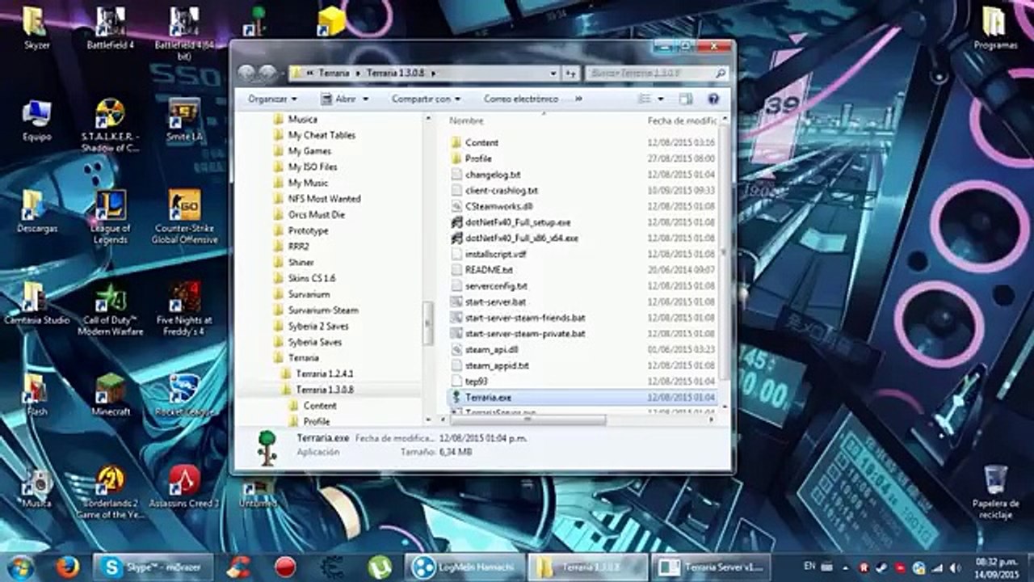
Task: Select the changelog.txt file
Action: tap(493, 175)
